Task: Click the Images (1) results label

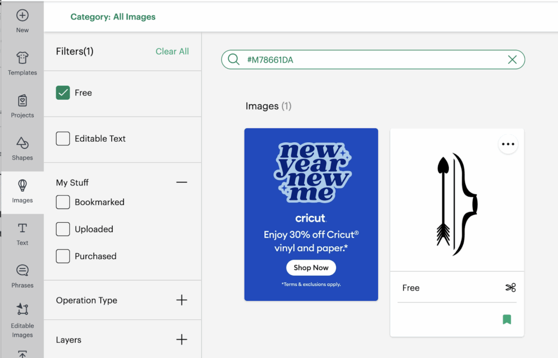Action: 268,106
